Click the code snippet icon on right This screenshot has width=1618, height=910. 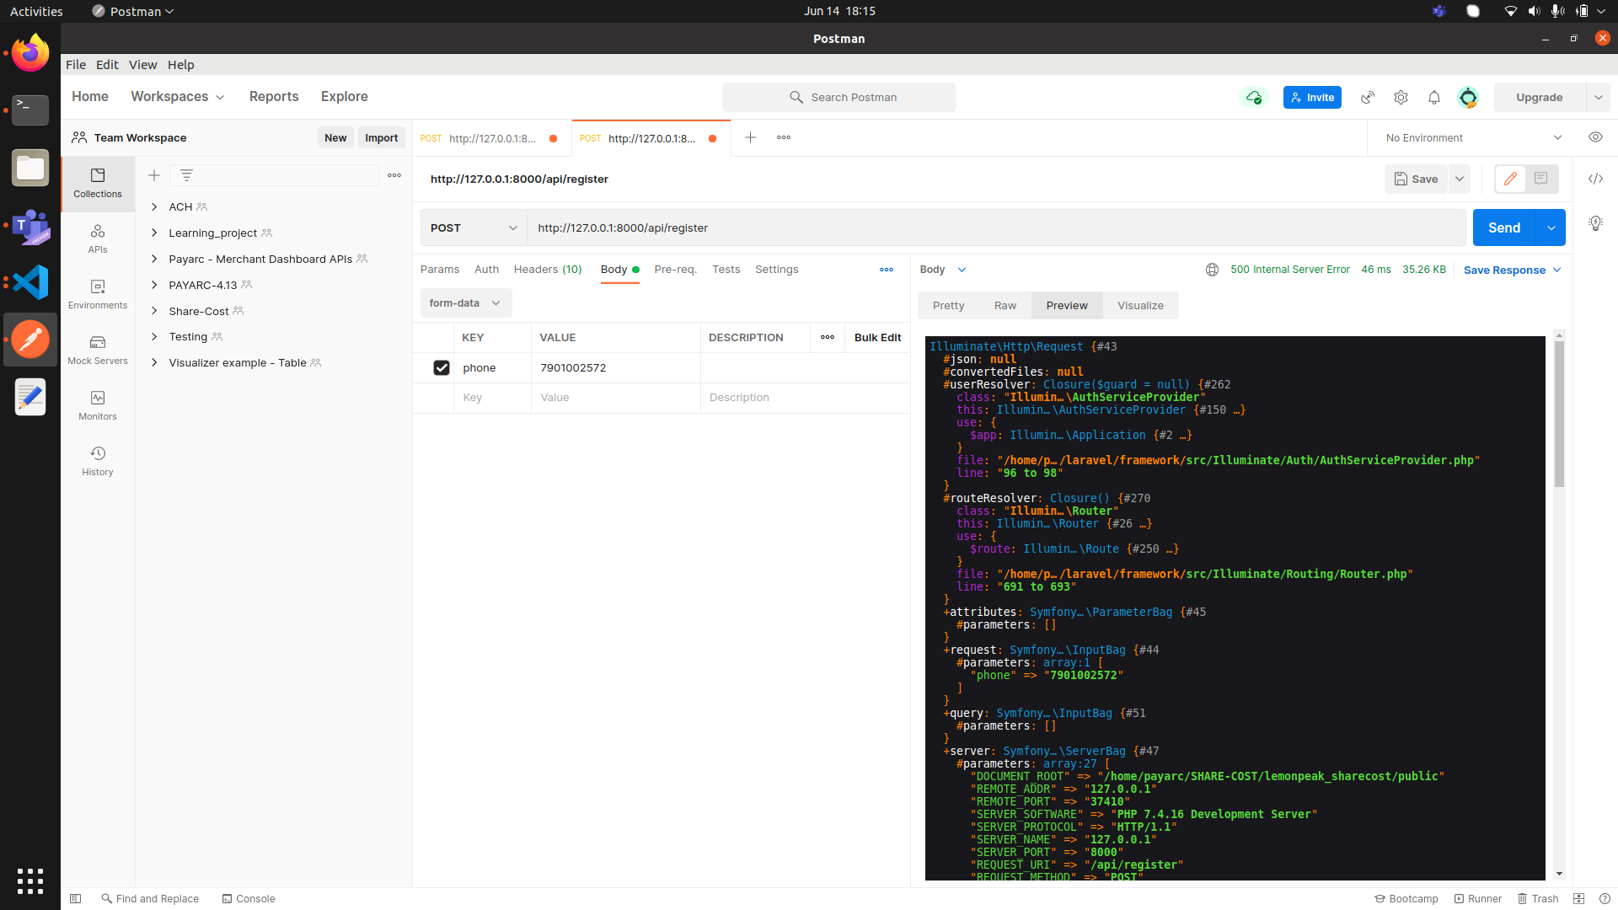tap(1598, 178)
